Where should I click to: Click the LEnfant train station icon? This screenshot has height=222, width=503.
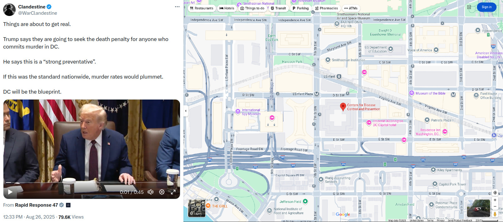pyautogui.click(x=339, y=76)
